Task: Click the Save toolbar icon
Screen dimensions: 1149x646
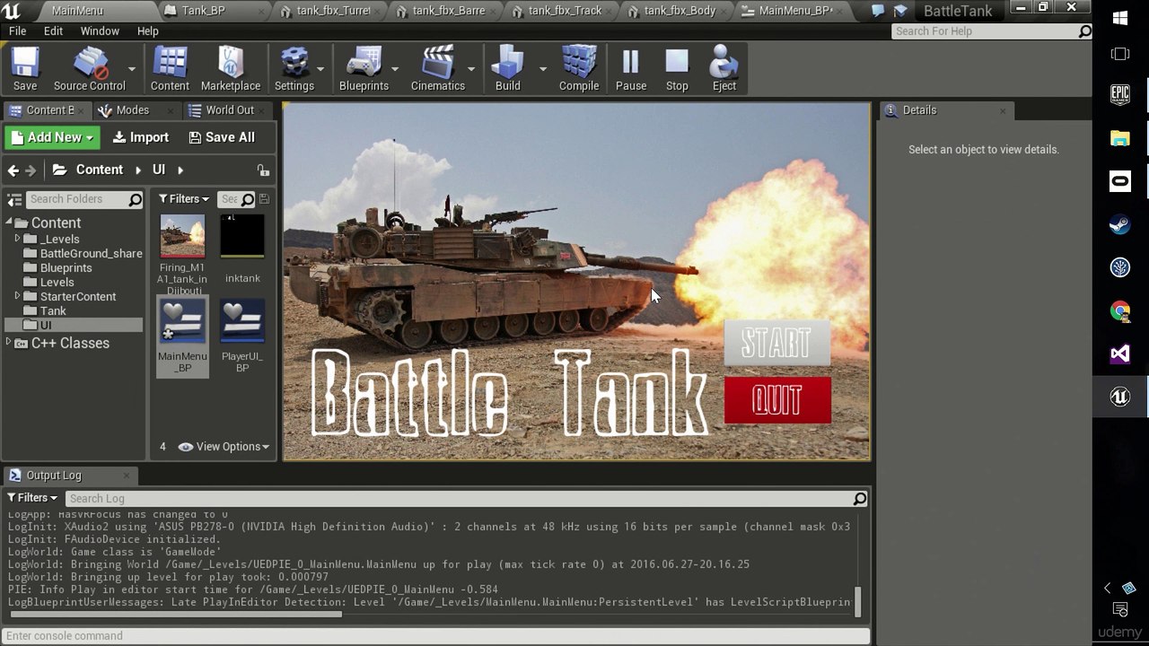Action: click(25, 68)
